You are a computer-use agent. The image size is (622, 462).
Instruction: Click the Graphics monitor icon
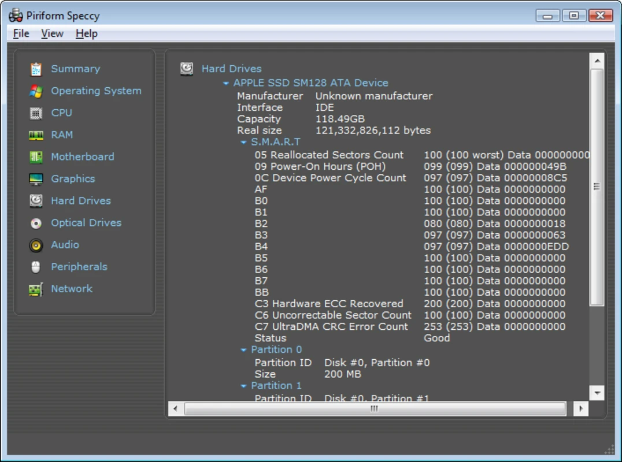coord(36,178)
